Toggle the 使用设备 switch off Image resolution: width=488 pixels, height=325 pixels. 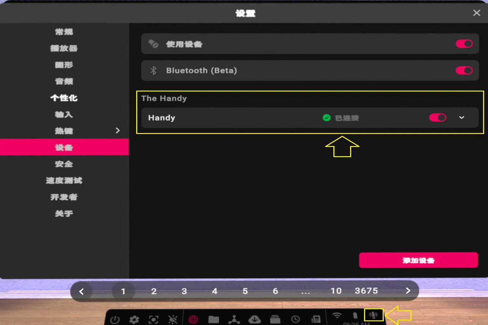[464, 44]
